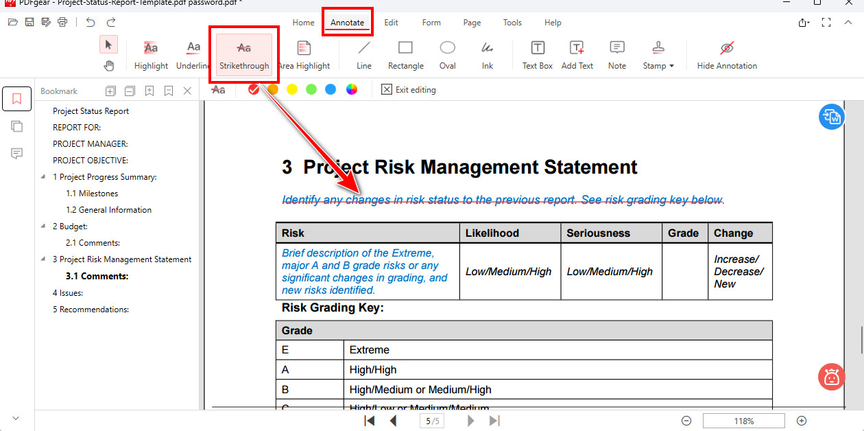Pick the Ink freehand tool
864x431 pixels.
point(487,55)
